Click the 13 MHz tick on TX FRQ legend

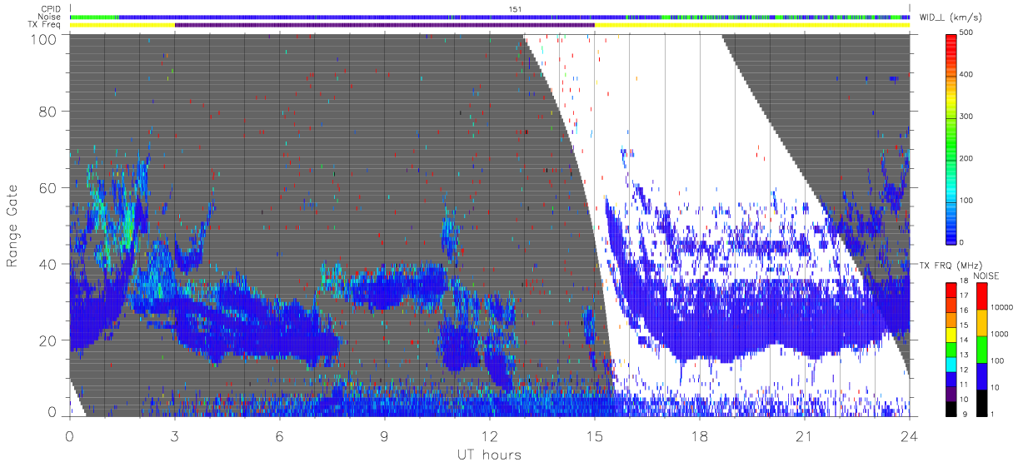tap(963, 356)
